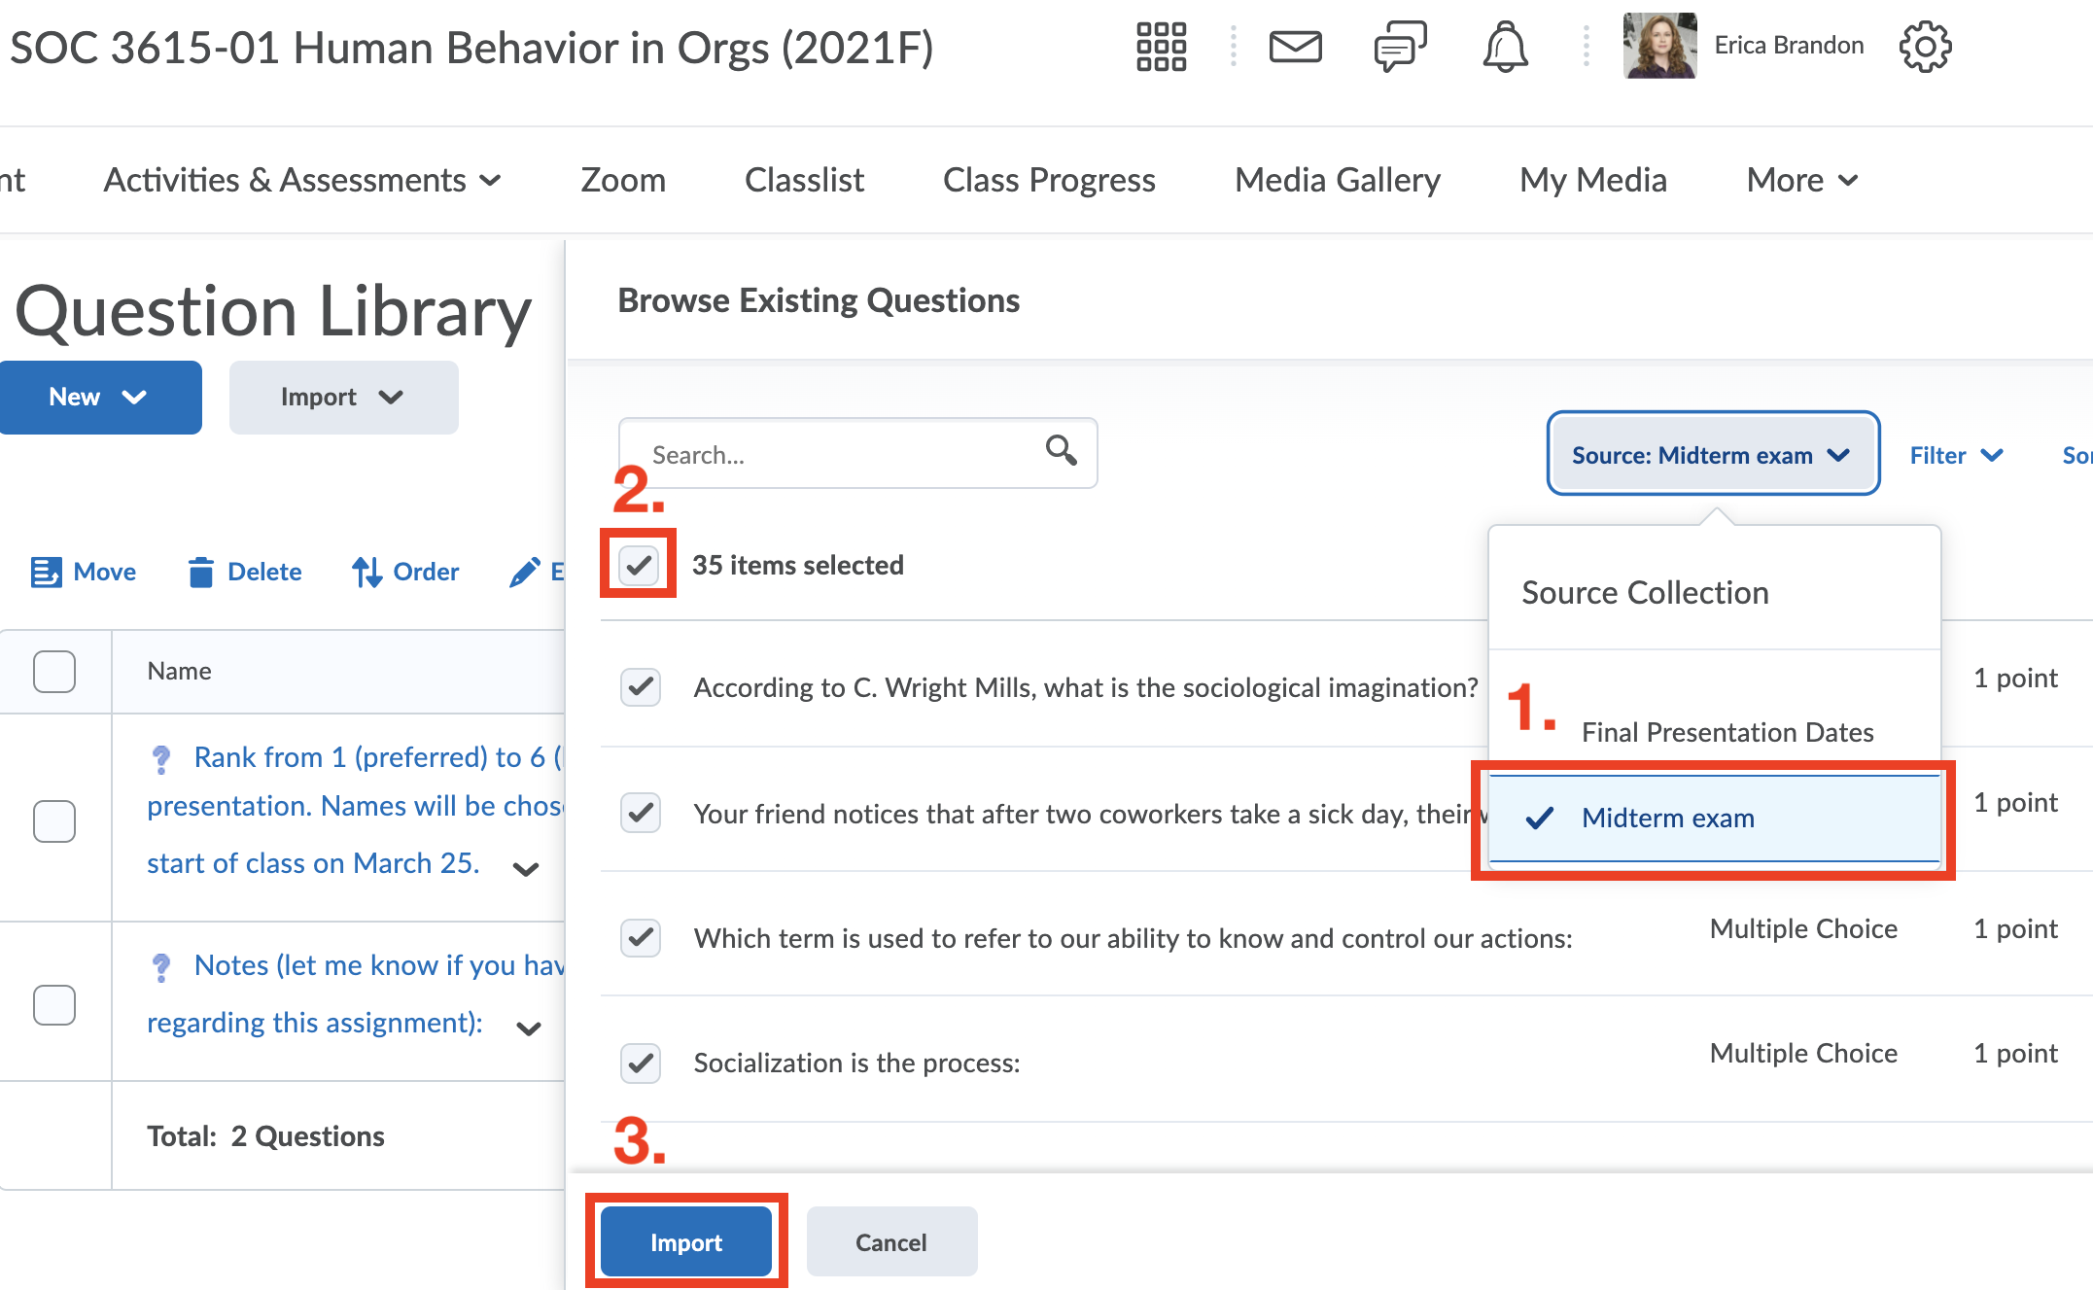The image size is (2093, 1290).
Task: Open the email icon in the top bar
Action: point(1295,46)
